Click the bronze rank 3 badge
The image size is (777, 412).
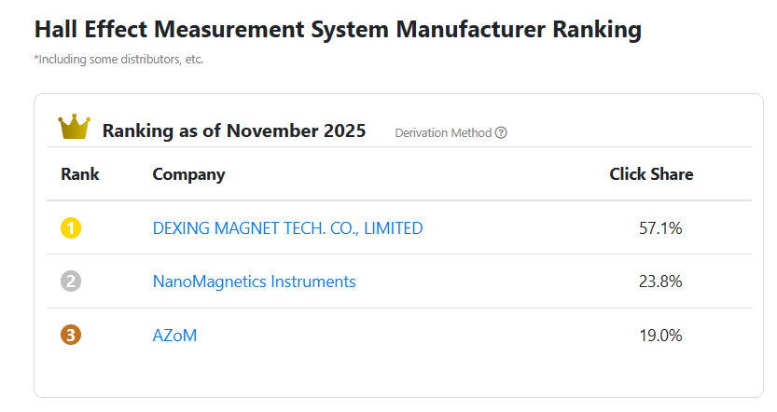pos(71,335)
